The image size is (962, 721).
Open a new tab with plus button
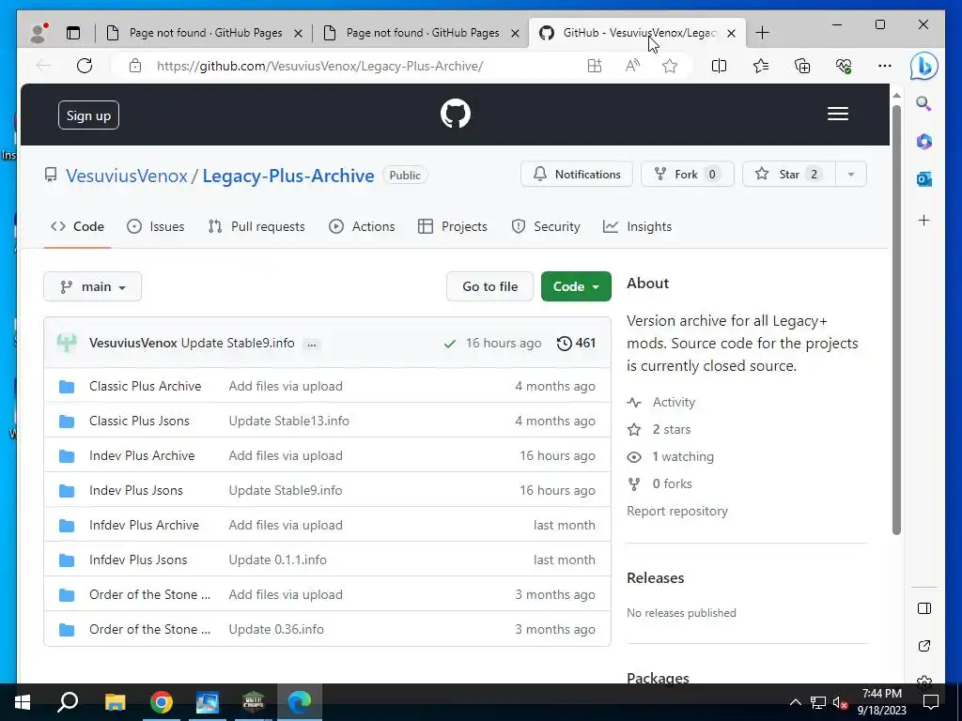tap(762, 33)
